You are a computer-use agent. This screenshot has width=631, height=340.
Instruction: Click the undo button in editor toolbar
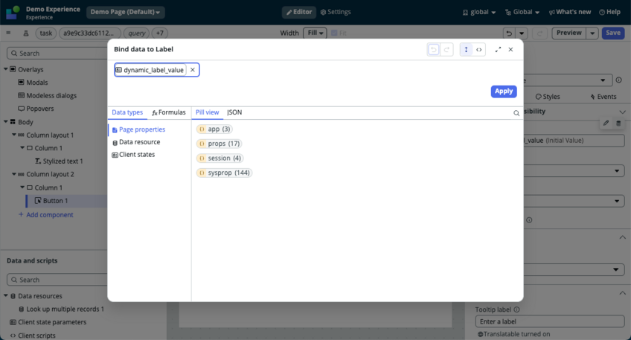(509, 33)
